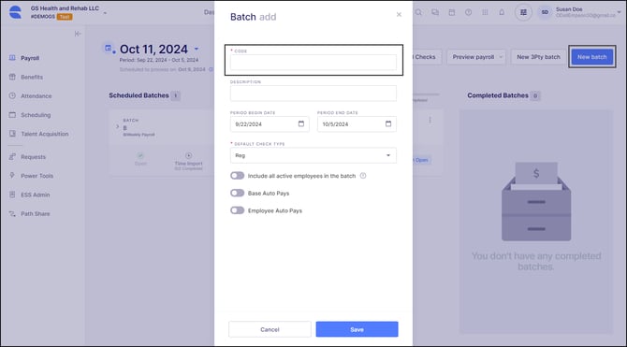627x347 pixels.
Task: Open Requests in the sidebar
Action: coord(33,157)
